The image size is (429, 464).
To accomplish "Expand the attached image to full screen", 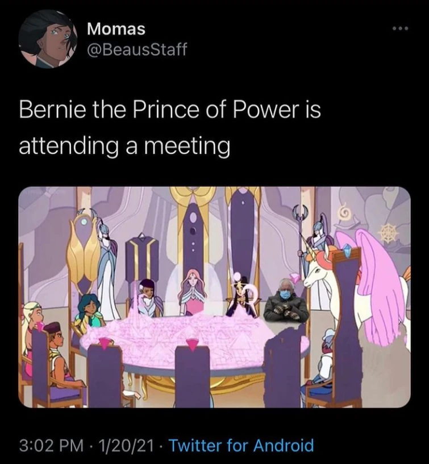I will [x=214, y=299].
